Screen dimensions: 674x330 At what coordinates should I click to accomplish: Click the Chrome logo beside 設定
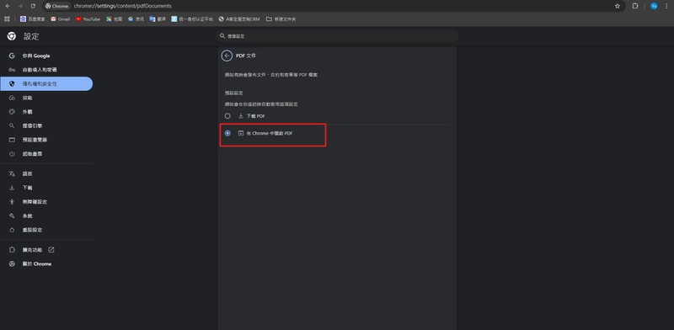tap(12, 36)
